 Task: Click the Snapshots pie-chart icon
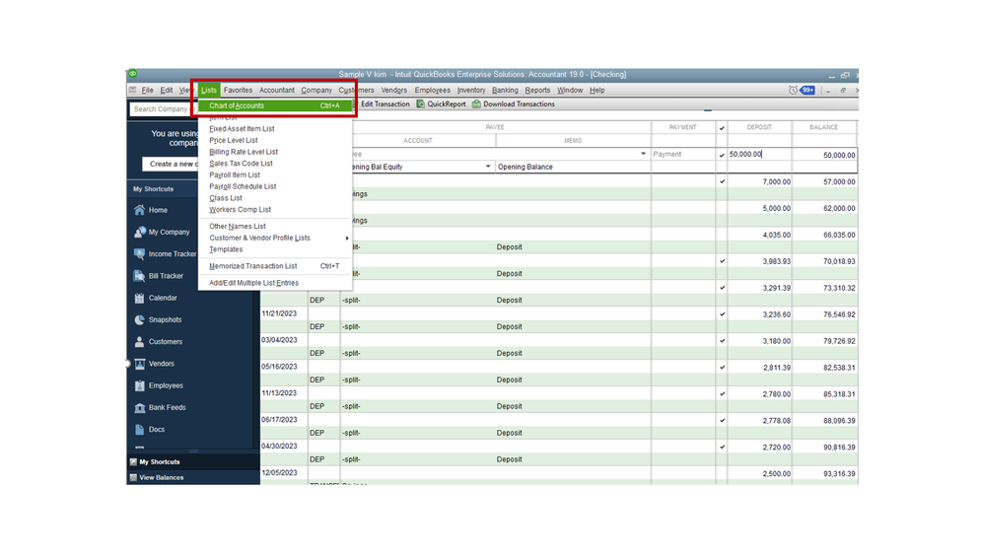pyautogui.click(x=139, y=319)
